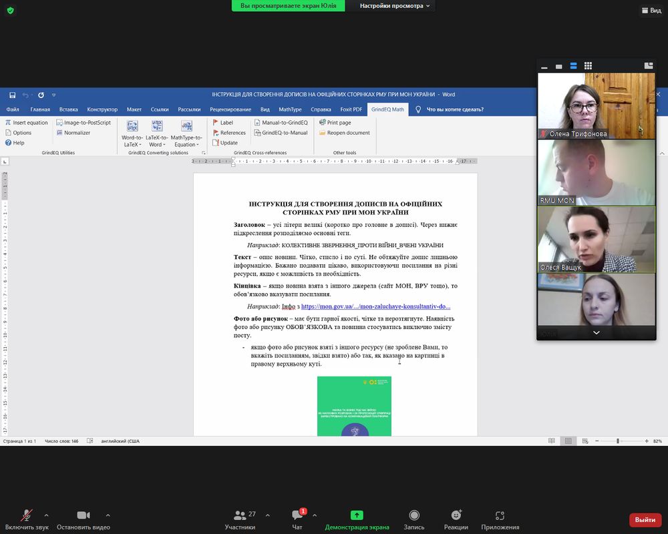The height and width of the screenshot is (534, 668).
Task: Unmute microphone with Включить звук button
Action: point(27,519)
